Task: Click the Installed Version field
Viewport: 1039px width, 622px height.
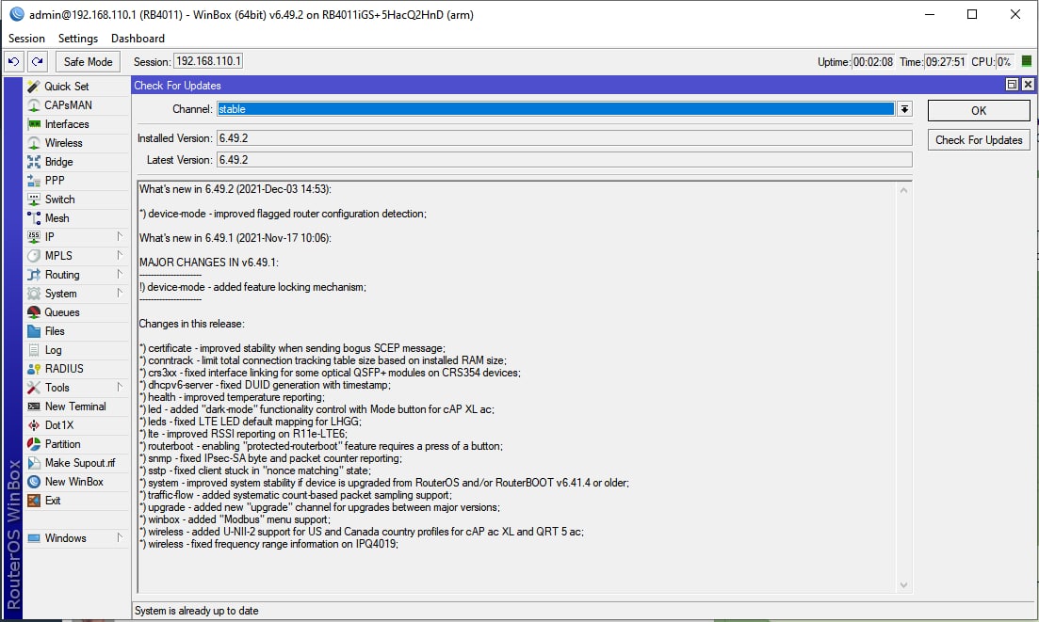Action: point(564,138)
